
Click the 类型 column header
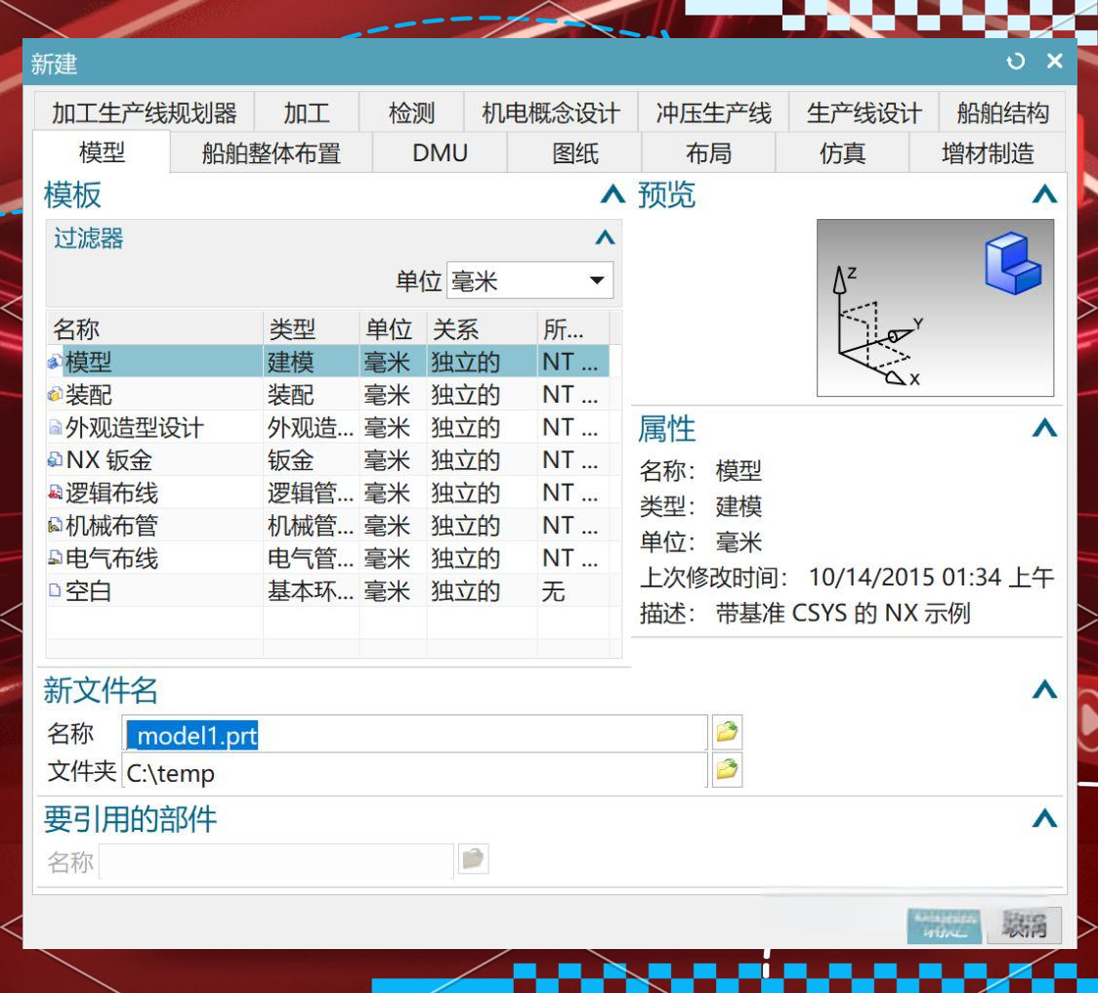coord(312,328)
